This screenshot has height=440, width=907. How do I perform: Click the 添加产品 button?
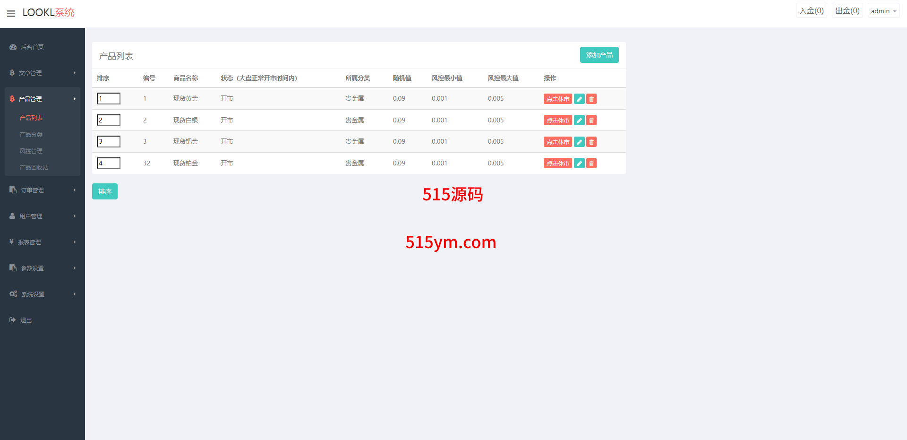coord(599,55)
